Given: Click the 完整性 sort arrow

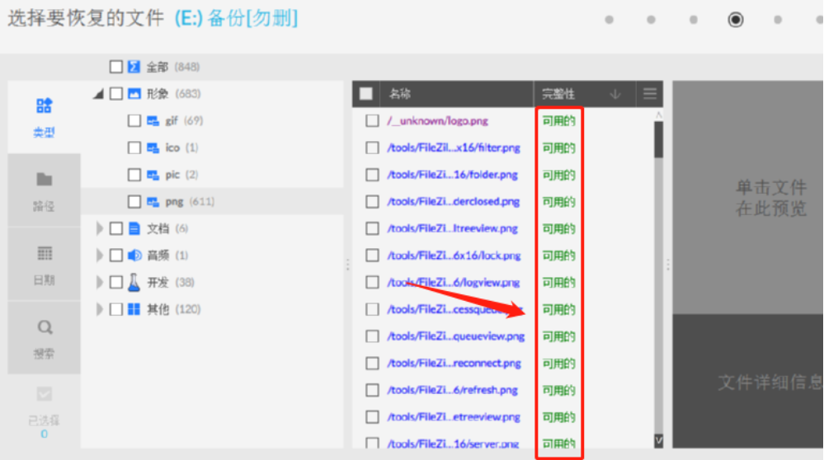Looking at the screenshot, I should tap(615, 95).
